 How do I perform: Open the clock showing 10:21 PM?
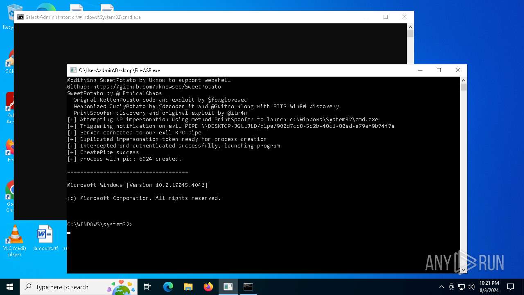pyautogui.click(x=489, y=287)
